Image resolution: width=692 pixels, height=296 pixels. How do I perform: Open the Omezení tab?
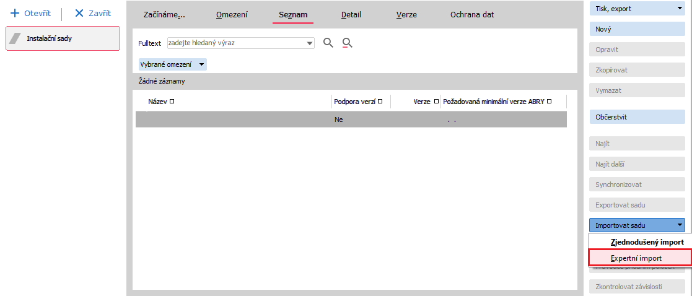(232, 14)
